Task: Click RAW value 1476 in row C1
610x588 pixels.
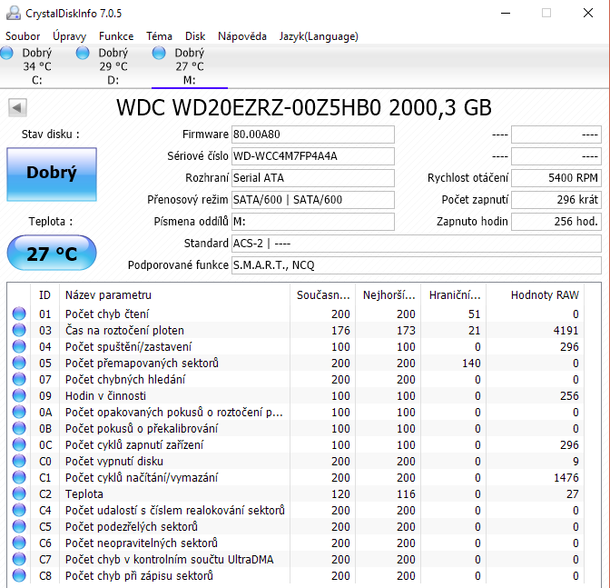Action: [x=566, y=477]
